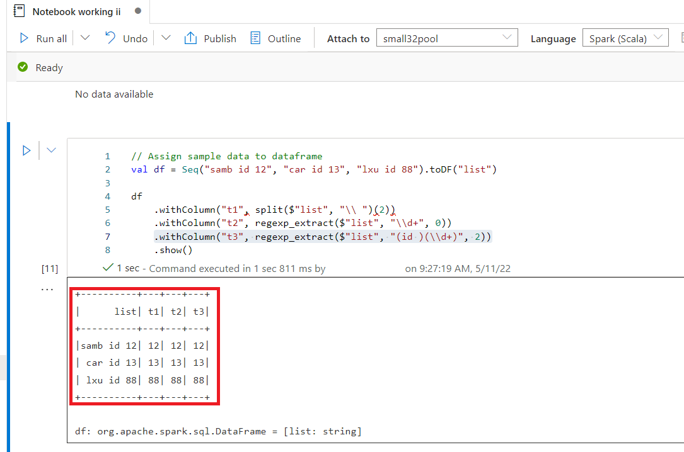Image resolution: width=684 pixels, height=452 pixels.
Task: Click the .show() code line
Action: point(173,251)
